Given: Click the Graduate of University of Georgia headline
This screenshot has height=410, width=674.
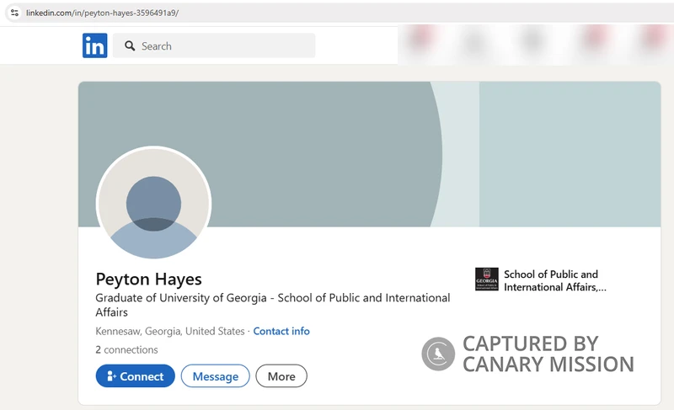Looking at the screenshot, I should (272, 305).
